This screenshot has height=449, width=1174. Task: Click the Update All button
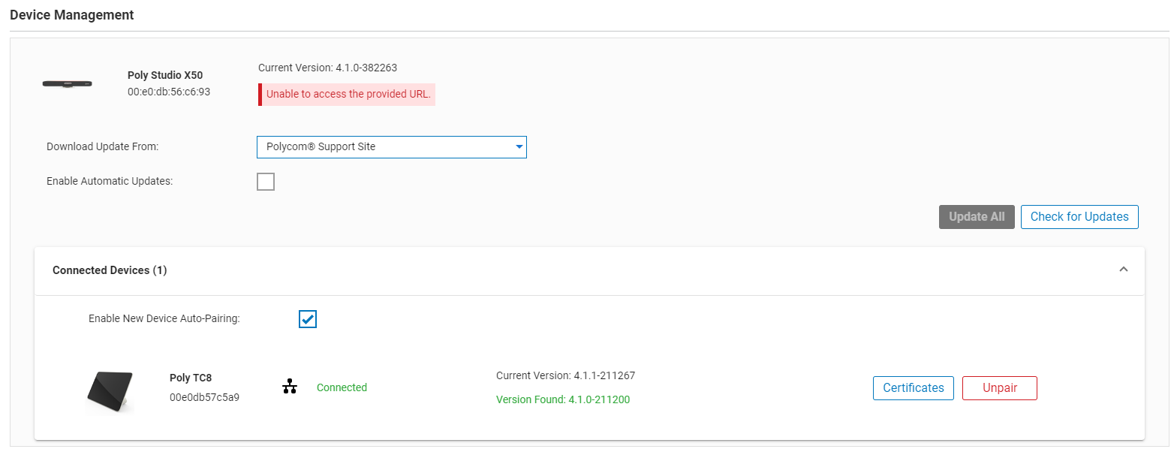[x=977, y=216]
